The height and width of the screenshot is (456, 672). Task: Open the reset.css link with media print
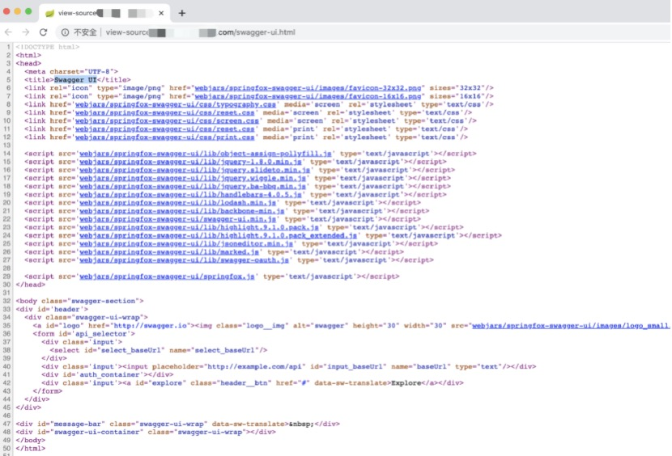(164, 129)
